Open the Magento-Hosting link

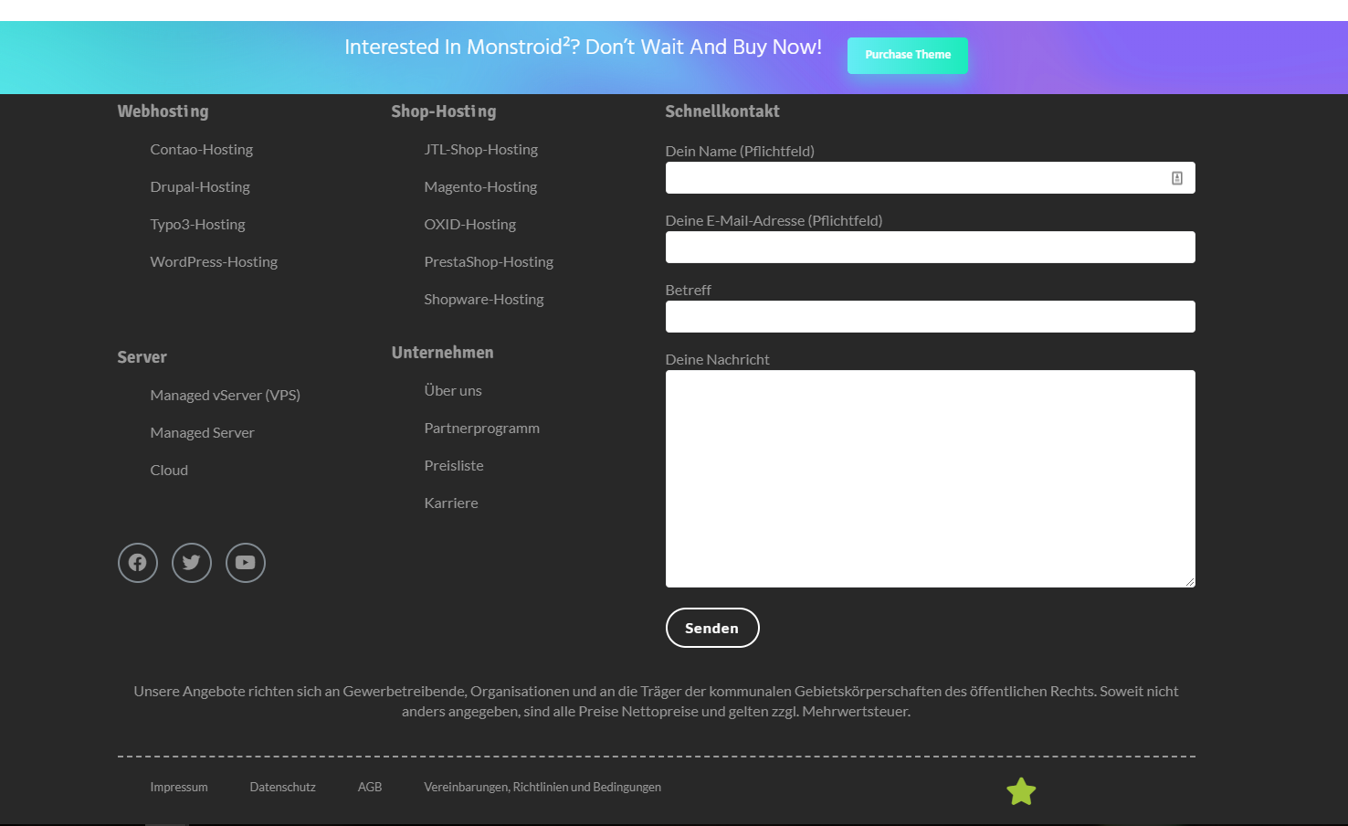[x=480, y=187]
